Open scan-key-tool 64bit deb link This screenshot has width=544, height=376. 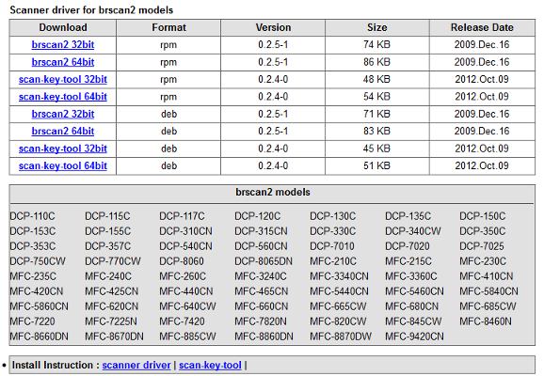[63, 166]
